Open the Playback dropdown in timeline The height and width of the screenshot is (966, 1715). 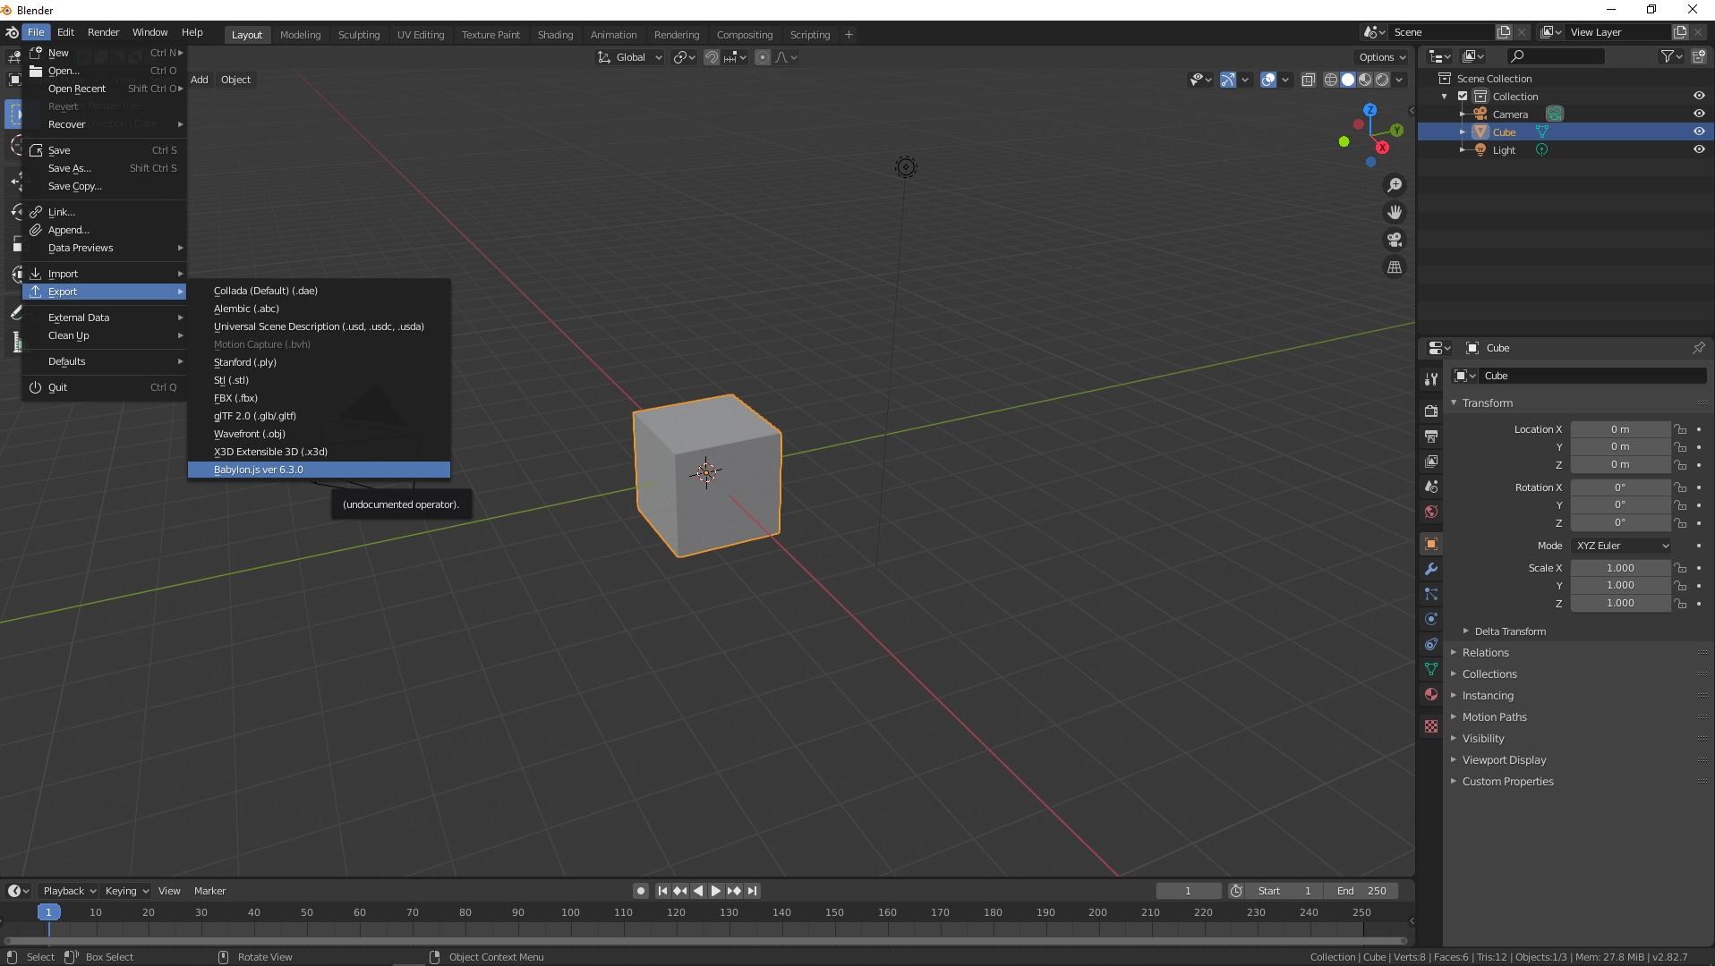pyautogui.click(x=69, y=891)
